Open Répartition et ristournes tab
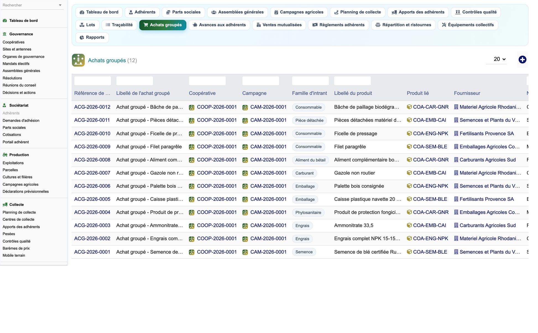Image resolution: width=538 pixels, height=333 pixels. tap(403, 25)
